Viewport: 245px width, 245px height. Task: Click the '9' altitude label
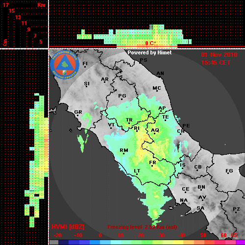(29, 29)
